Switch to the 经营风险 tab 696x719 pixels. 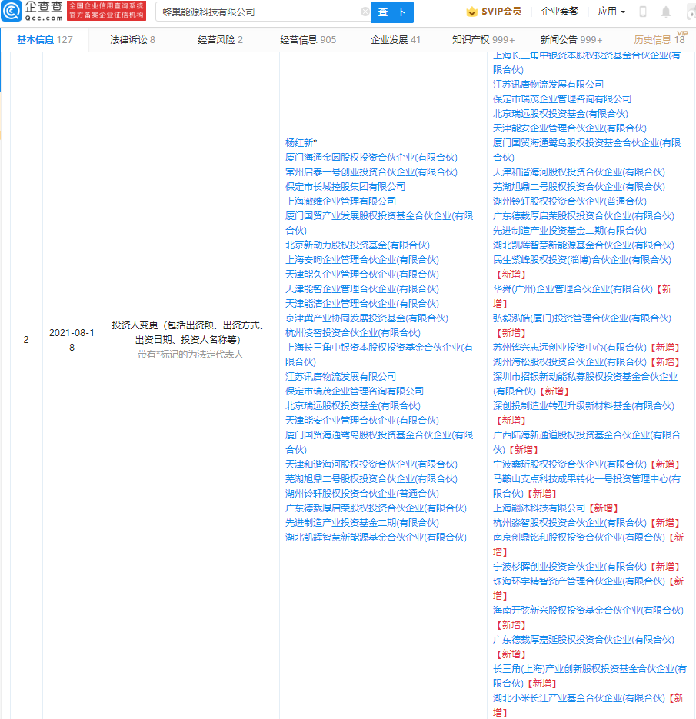click(x=220, y=40)
